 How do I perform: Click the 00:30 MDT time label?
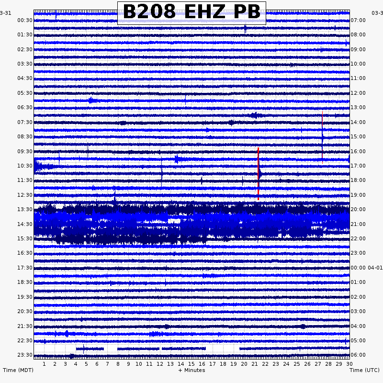(25, 20)
